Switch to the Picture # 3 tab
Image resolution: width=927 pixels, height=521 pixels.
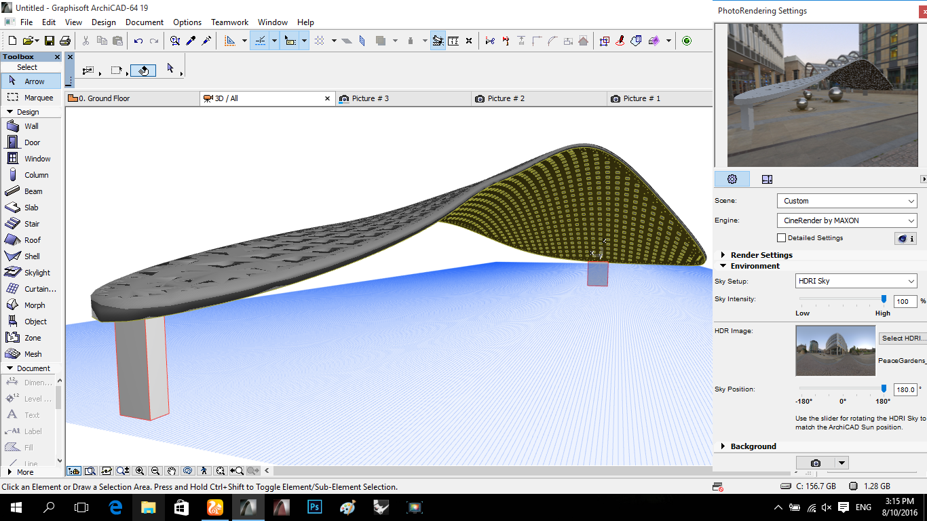click(x=370, y=98)
